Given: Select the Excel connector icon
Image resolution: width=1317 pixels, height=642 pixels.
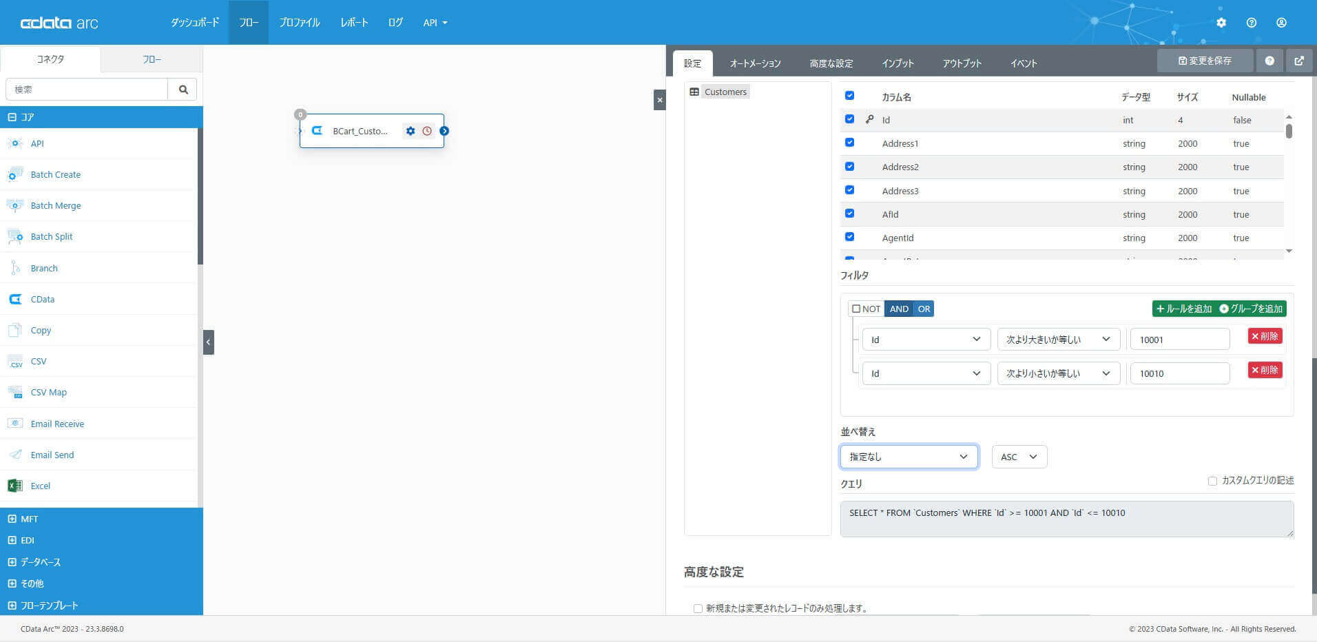Looking at the screenshot, I should (x=14, y=486).
